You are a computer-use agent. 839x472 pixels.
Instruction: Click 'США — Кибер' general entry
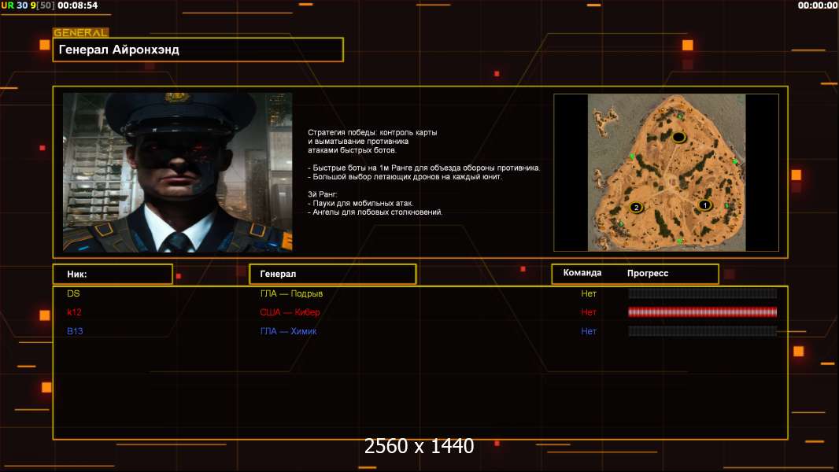point(290,312)
